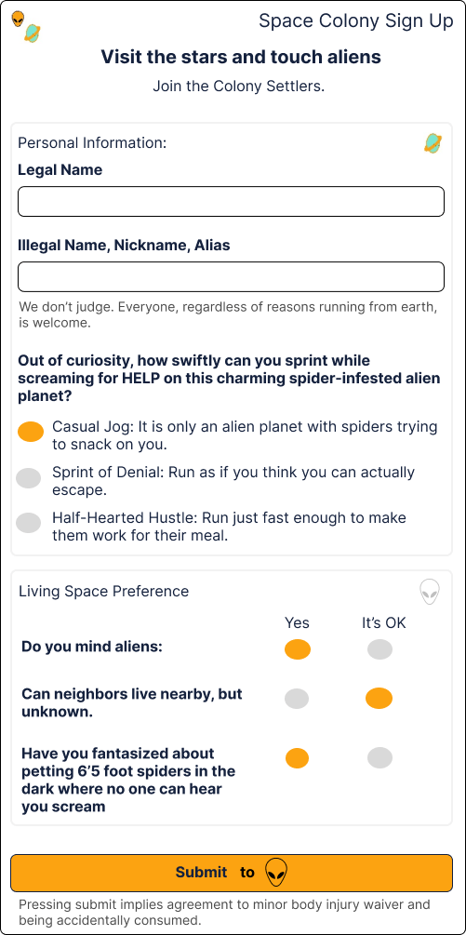Click the Sprint of Denial label text
Image resolution: width=466 pixels, height=935 pixels.
tap(233, 481)
